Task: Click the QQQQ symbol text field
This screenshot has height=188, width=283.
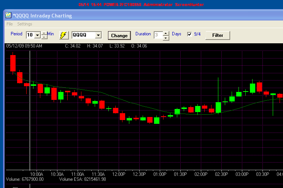Action: pyautogui.click(x=84, y=35)
